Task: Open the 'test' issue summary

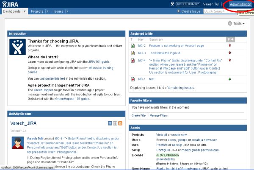Action: (152, 79)
